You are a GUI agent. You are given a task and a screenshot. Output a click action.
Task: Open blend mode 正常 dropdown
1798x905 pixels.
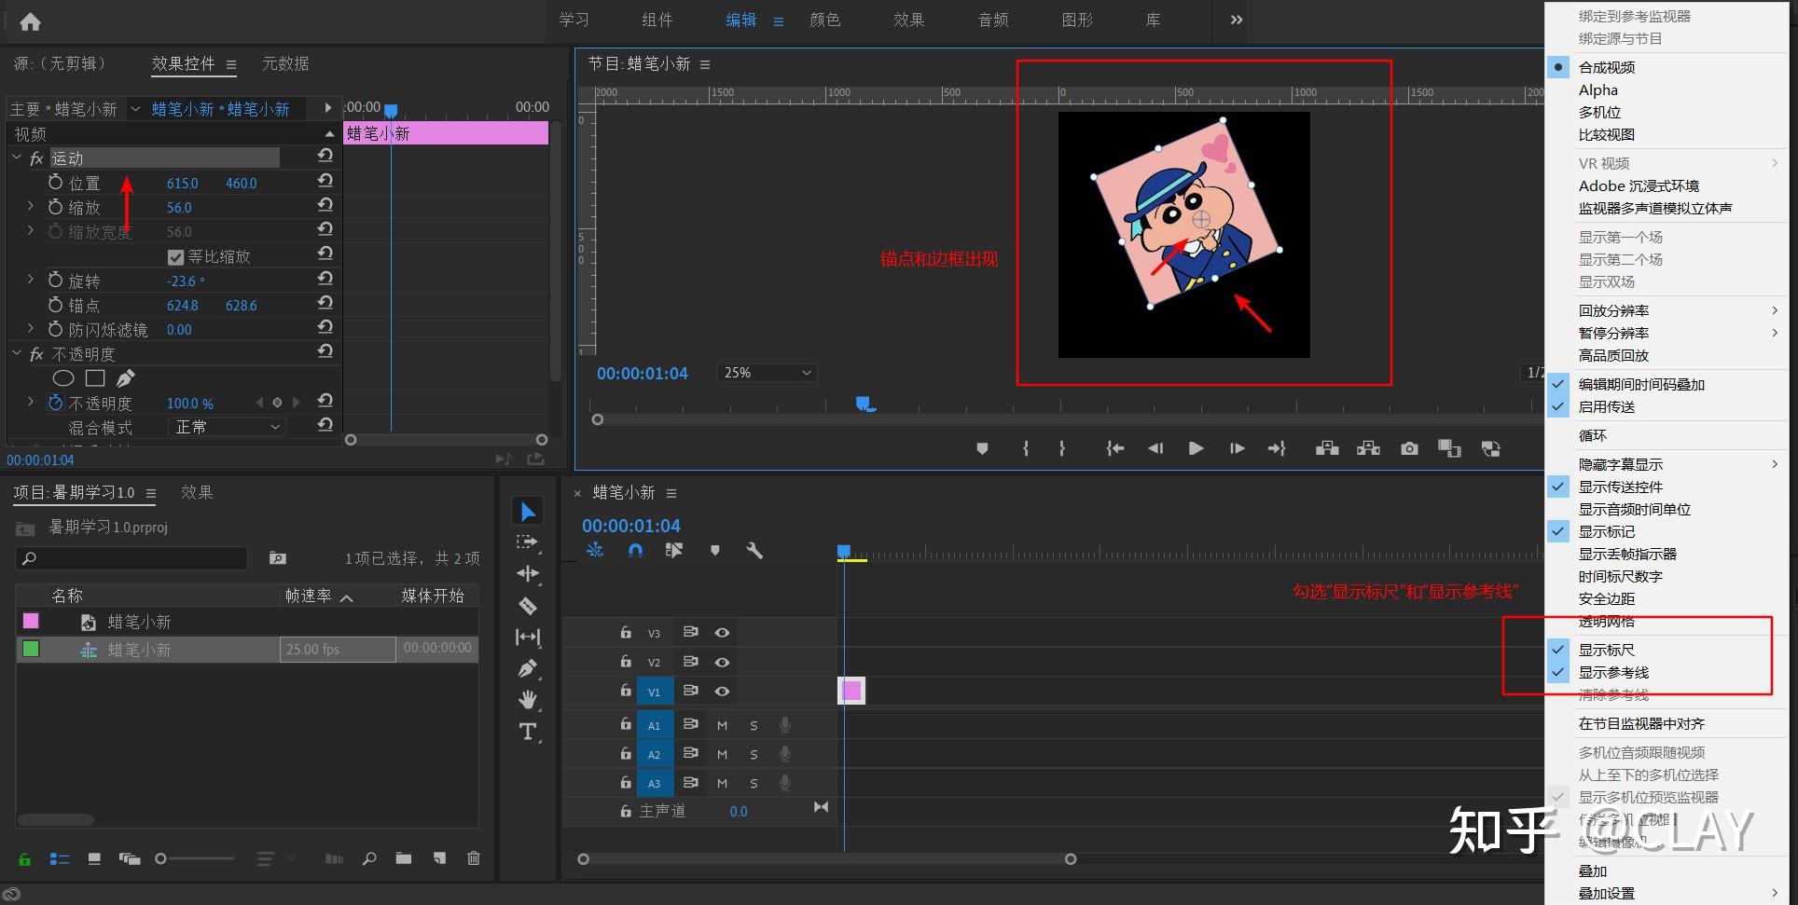[x=227, y=427]
